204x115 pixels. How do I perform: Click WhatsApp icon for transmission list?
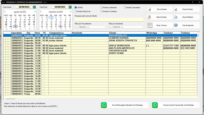155,105
